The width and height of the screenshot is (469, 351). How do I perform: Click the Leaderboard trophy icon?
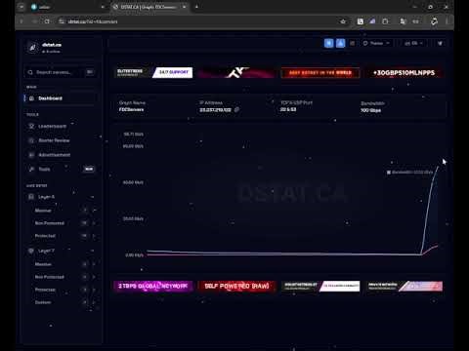click(31, 126)
